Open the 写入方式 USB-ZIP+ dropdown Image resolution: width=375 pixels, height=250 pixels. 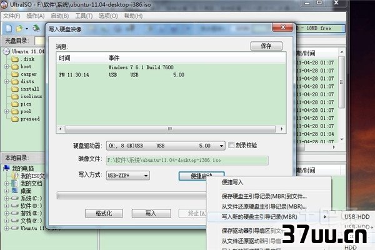[128, 176]
